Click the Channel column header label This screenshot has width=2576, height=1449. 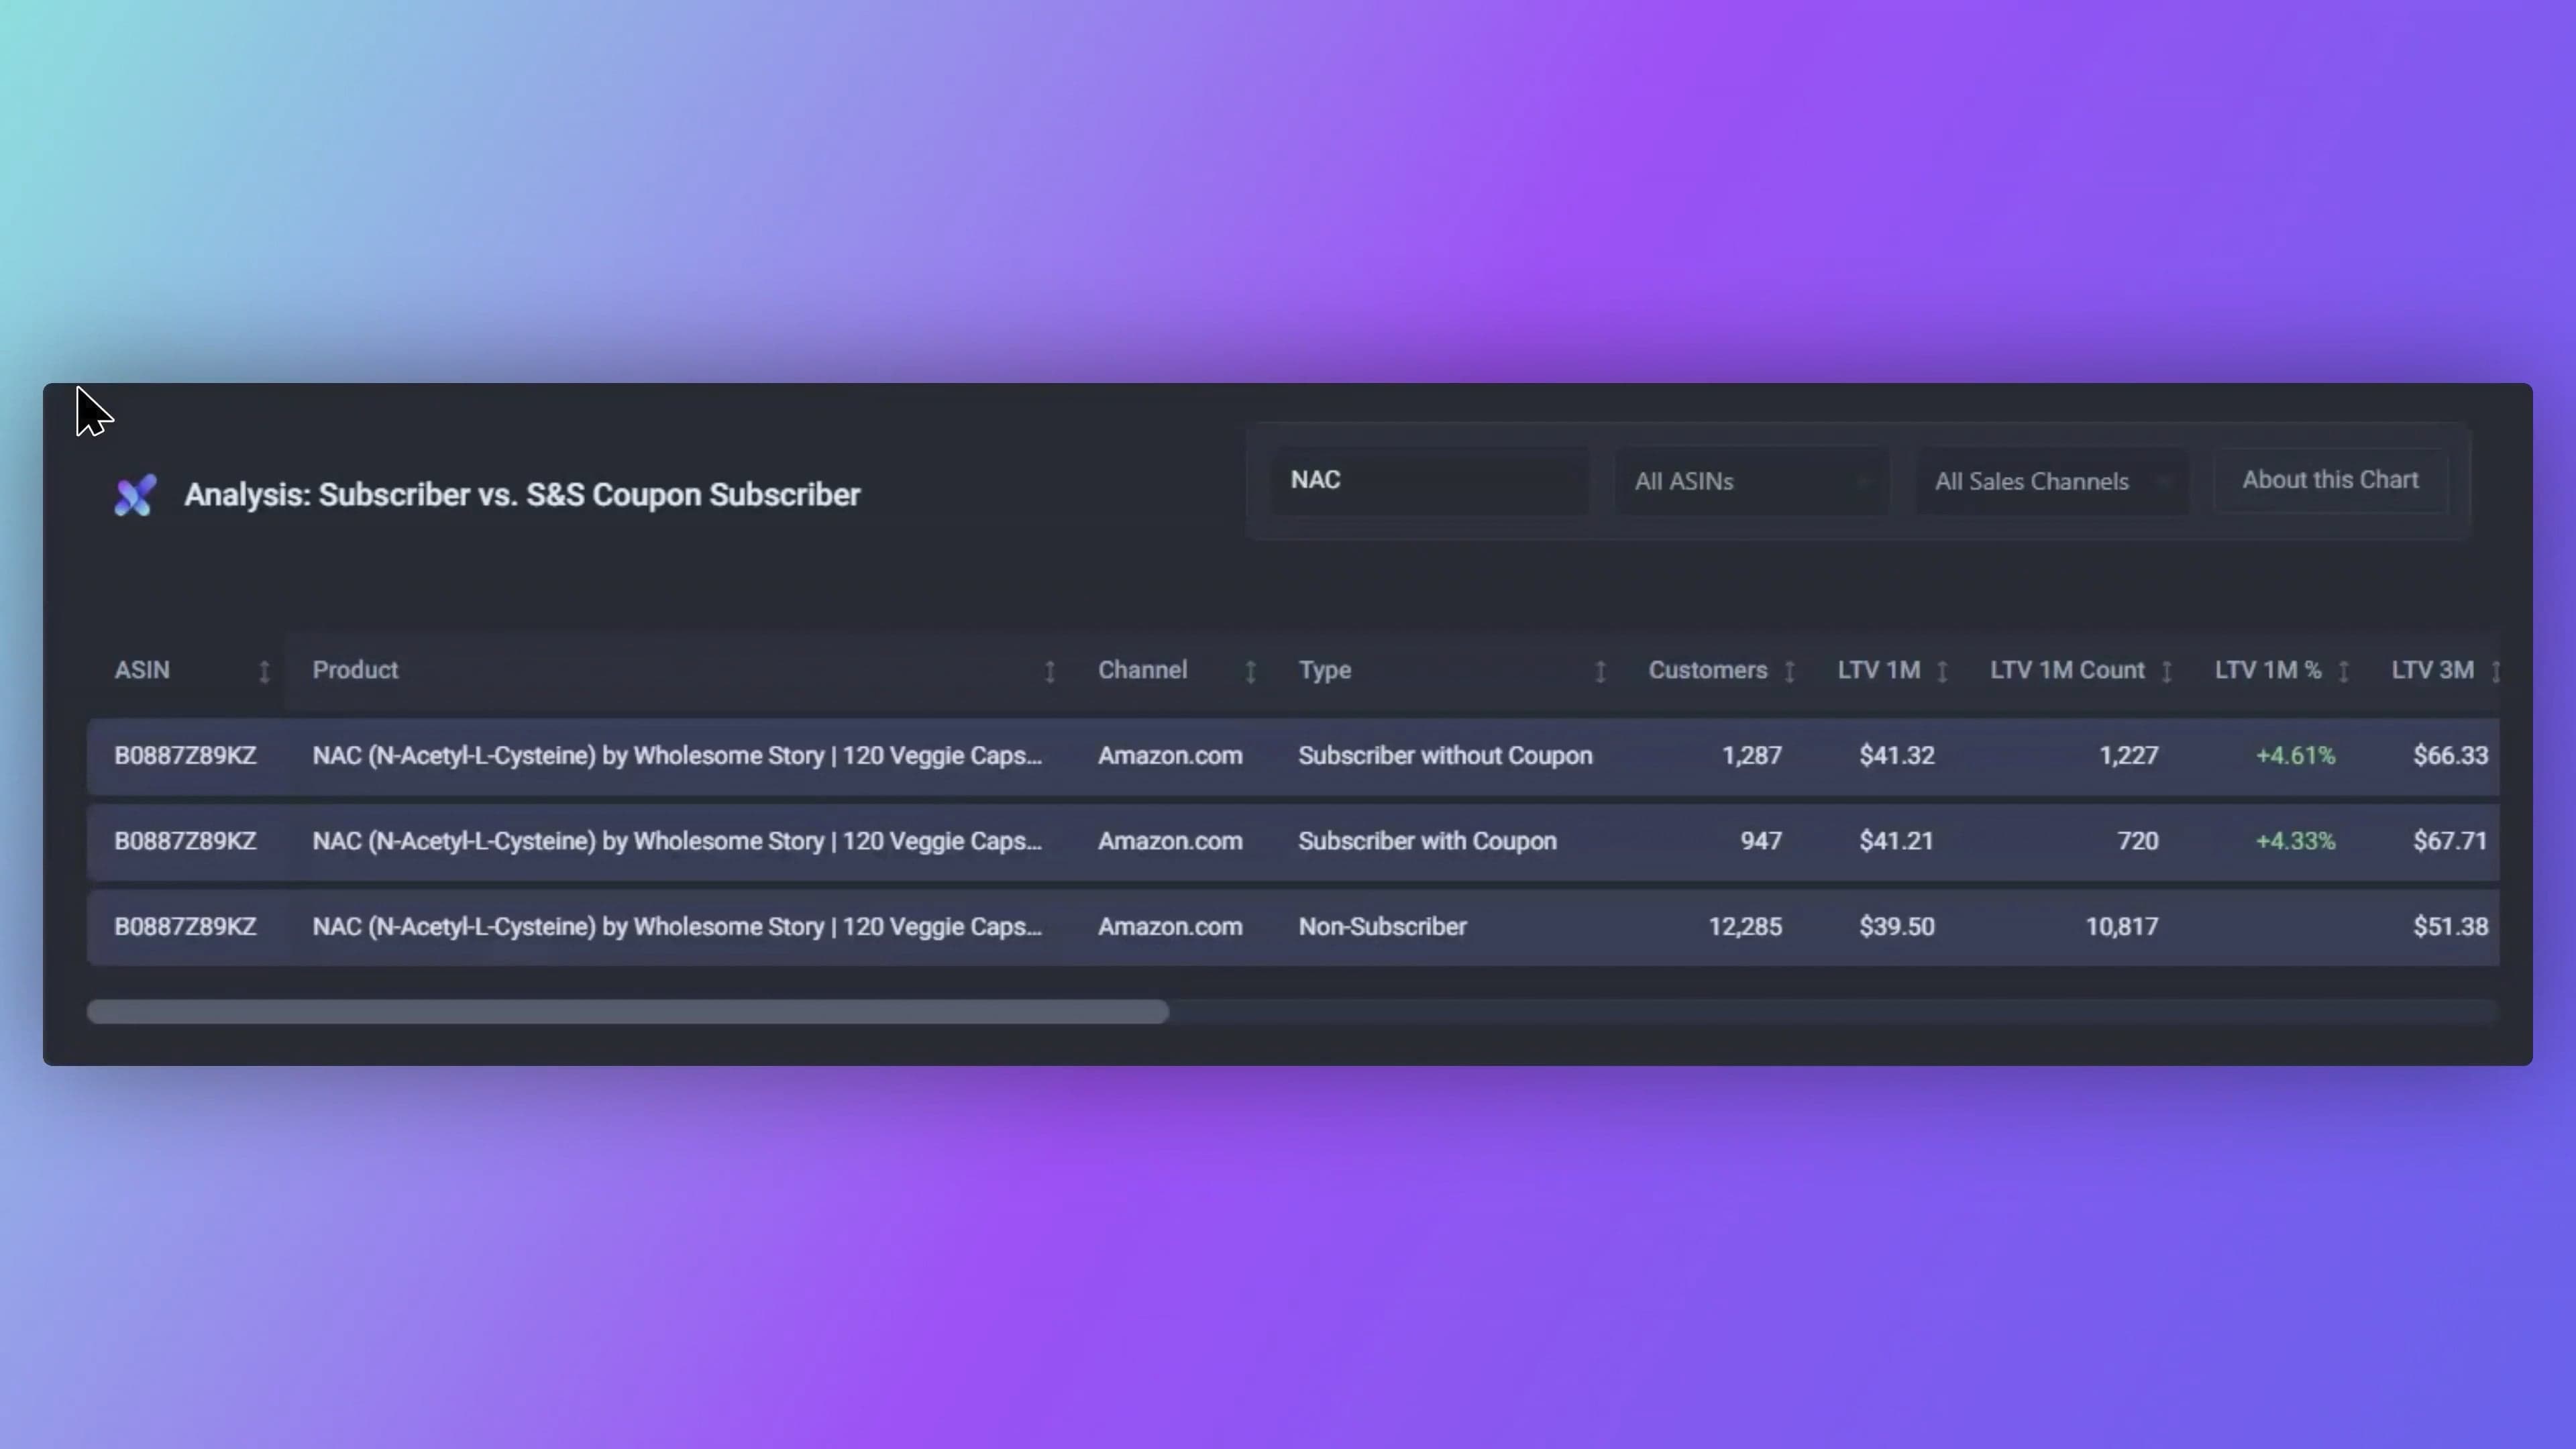tap(1142, 670)
